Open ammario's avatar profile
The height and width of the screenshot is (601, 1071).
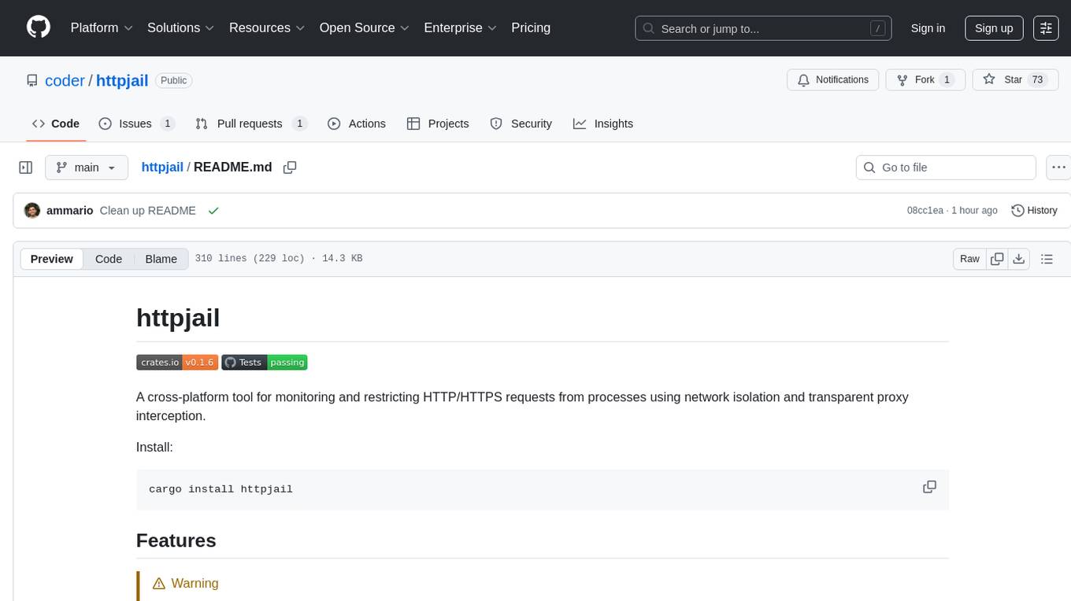32,211
